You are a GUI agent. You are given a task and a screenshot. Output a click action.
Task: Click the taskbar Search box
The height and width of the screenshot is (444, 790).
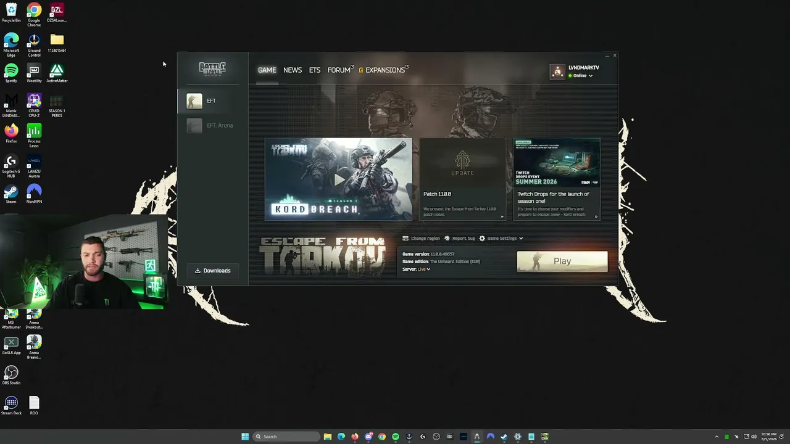(286, 437)
